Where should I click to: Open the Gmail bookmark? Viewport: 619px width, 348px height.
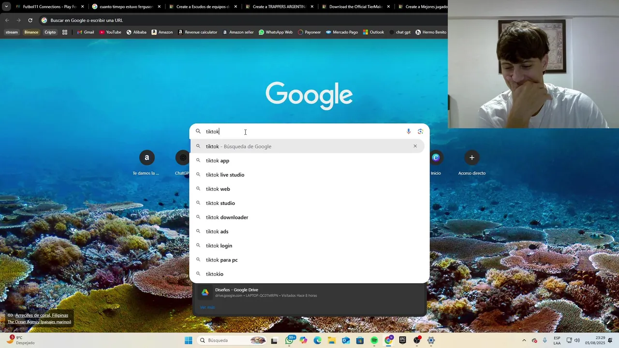[x=85, y=32]
